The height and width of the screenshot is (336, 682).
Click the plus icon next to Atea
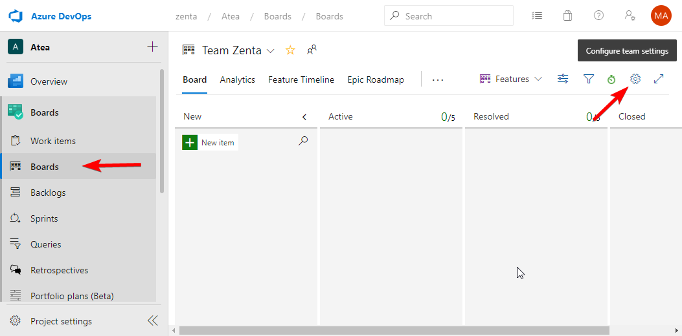[x=152, y=47]
